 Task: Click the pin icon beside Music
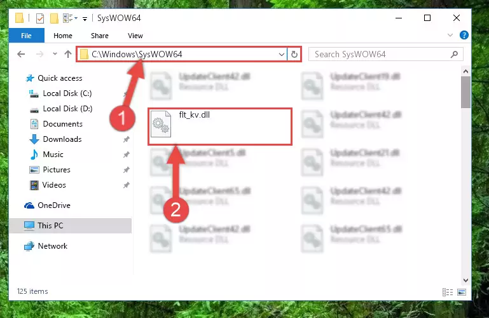pyautogui.click(x=127, y=155)
